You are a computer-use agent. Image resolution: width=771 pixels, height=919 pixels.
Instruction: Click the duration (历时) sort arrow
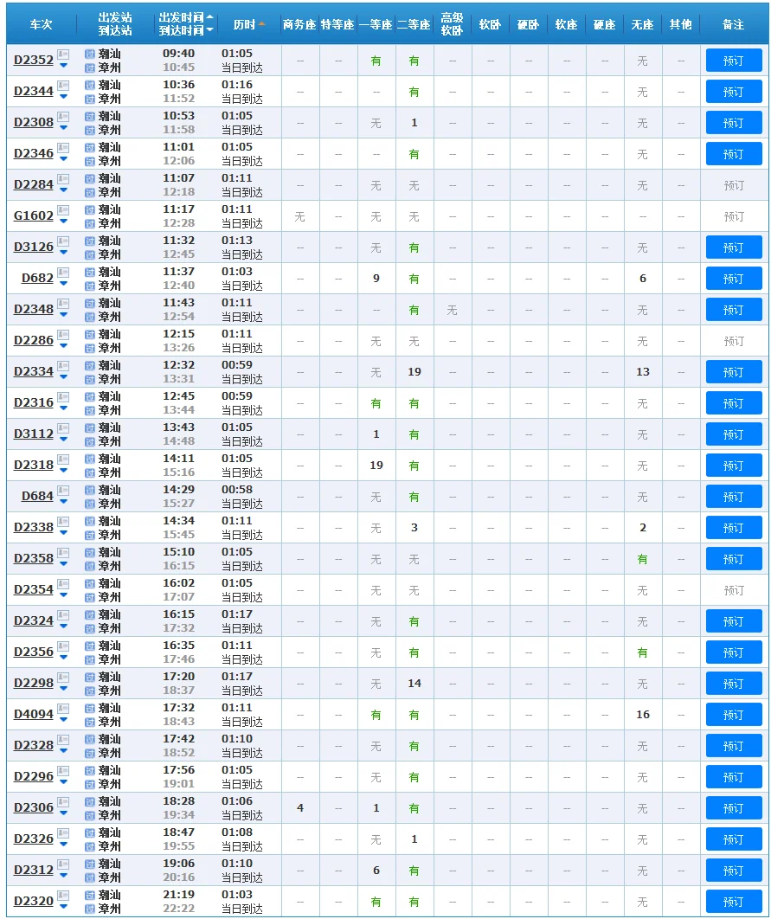[x=261, y=24]
